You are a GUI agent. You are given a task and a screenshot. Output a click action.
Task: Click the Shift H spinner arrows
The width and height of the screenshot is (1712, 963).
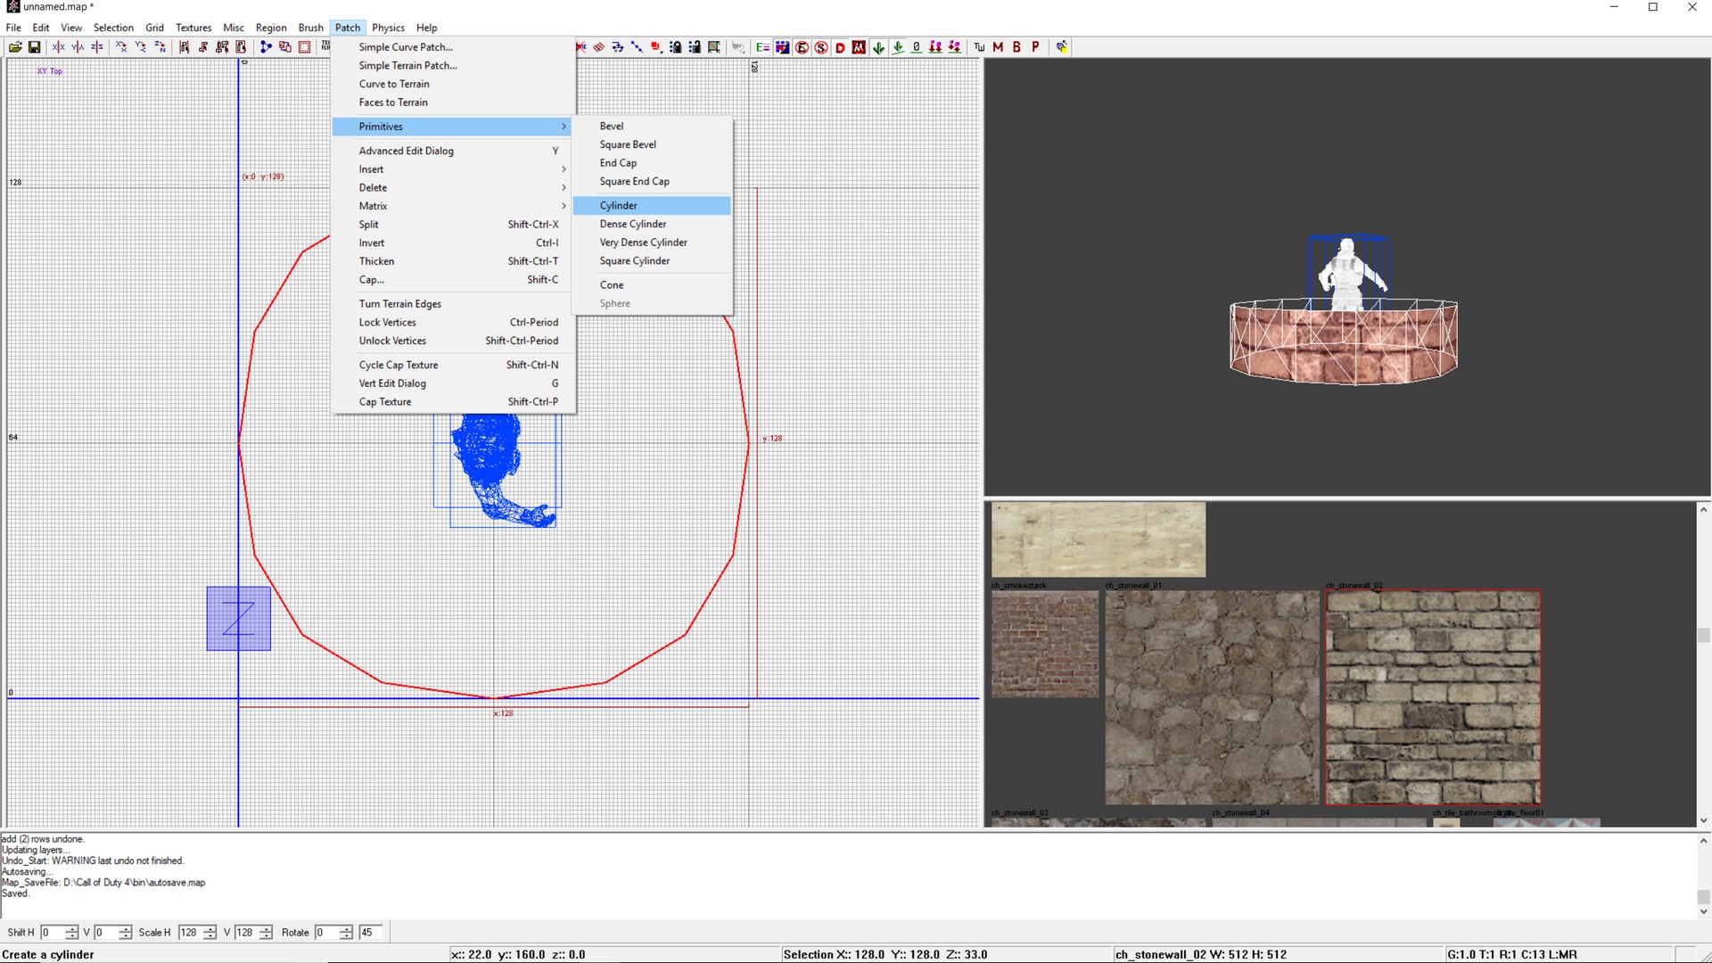72,933
